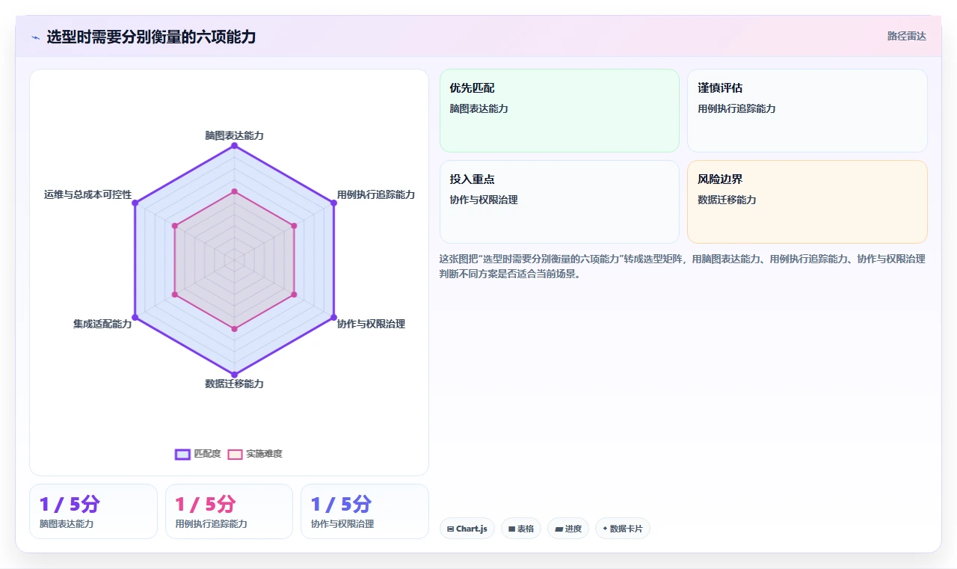Click the 路径雷达 label in the header

point(906,36)
